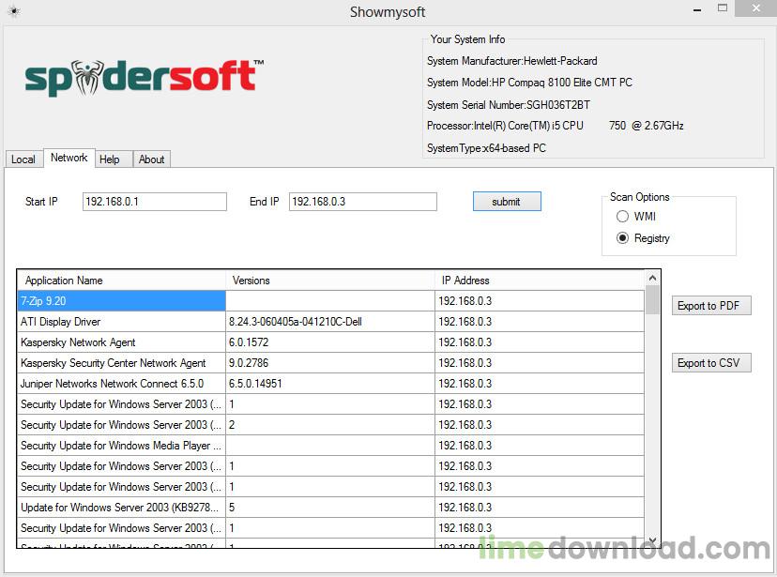Open the Network tab

[x=69, y=158]
